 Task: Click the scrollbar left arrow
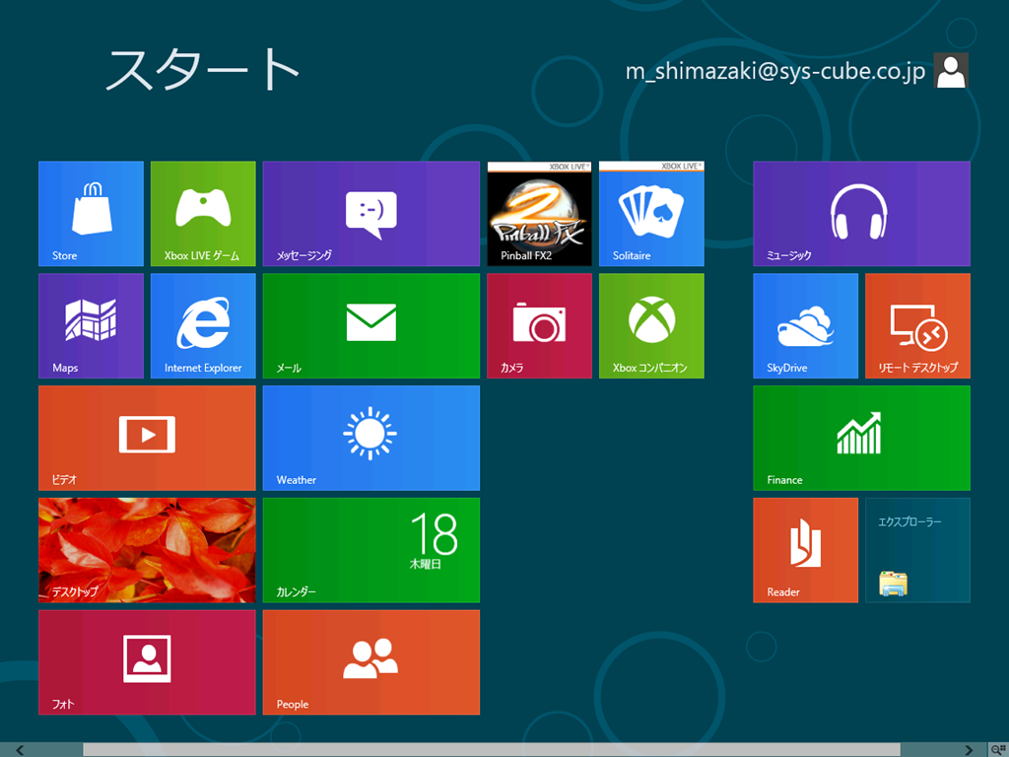[20, 750]
